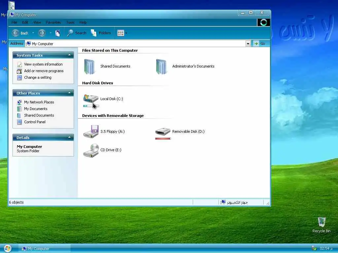Collapse the System Tasks panel

click(x=69, y=55)
